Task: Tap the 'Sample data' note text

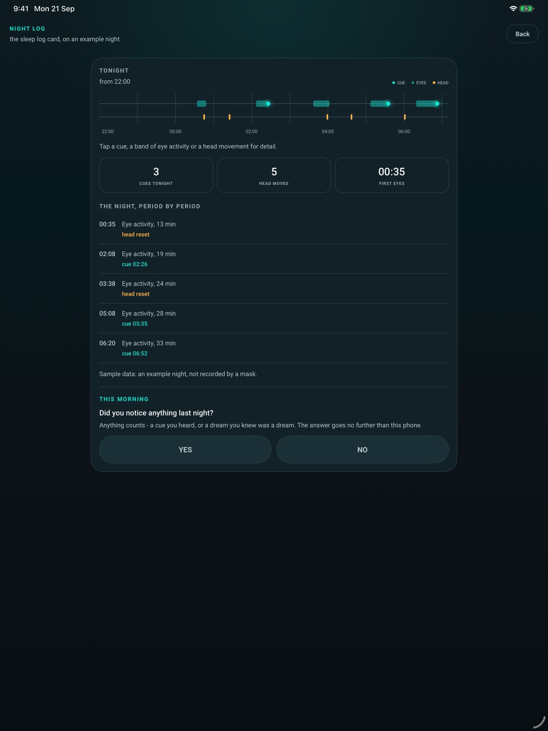Action: point(178,374)
